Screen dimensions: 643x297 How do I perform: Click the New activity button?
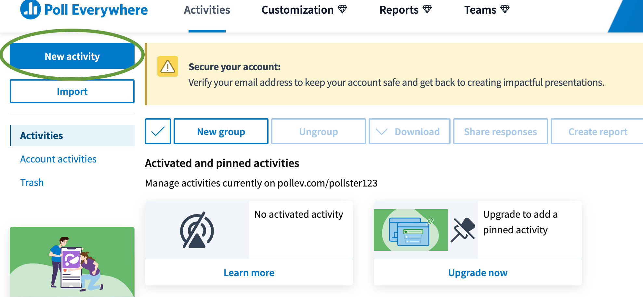(72, 56)
